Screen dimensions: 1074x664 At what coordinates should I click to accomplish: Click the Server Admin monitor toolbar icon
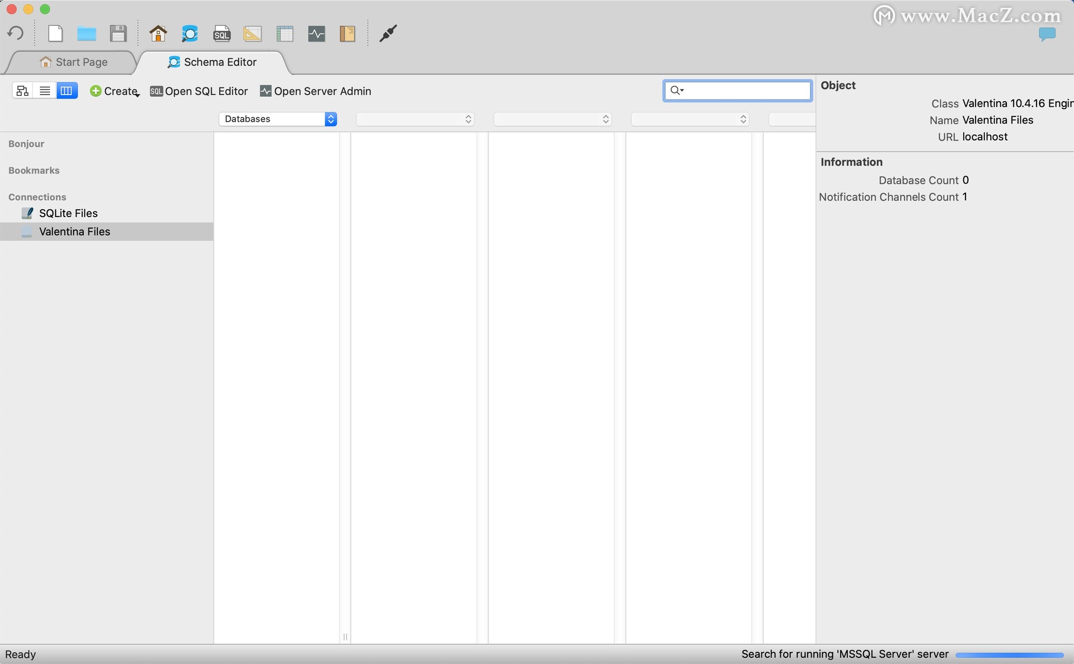tap(316, 34)
